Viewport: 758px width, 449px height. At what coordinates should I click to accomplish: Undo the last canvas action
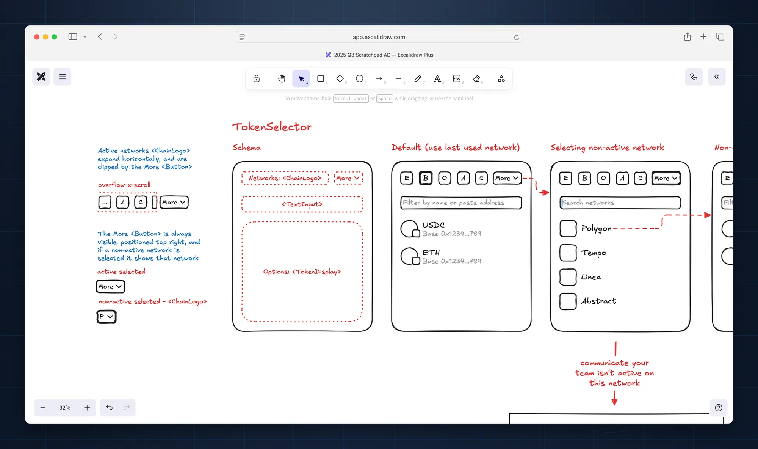point(109,408)
